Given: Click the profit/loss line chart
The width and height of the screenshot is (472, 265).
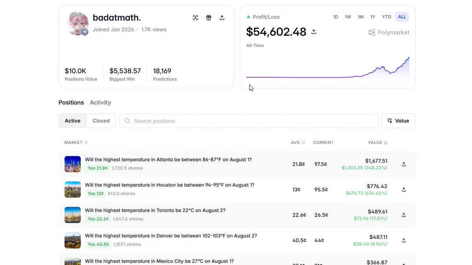Looking at the screenshot, I should (x=328, y=68).
